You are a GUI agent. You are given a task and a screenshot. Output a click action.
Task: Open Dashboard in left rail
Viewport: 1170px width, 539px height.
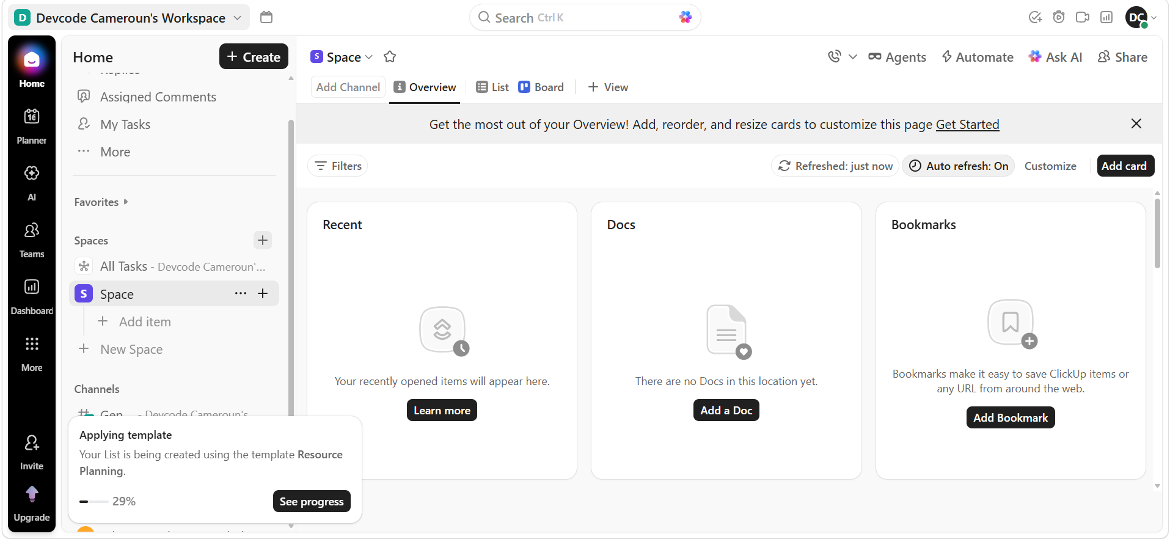click(32, 296)
